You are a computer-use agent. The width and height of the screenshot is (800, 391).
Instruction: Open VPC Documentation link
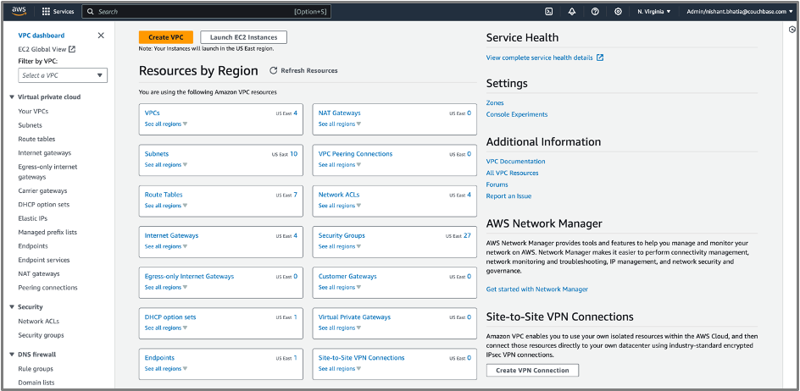(515, 161)
